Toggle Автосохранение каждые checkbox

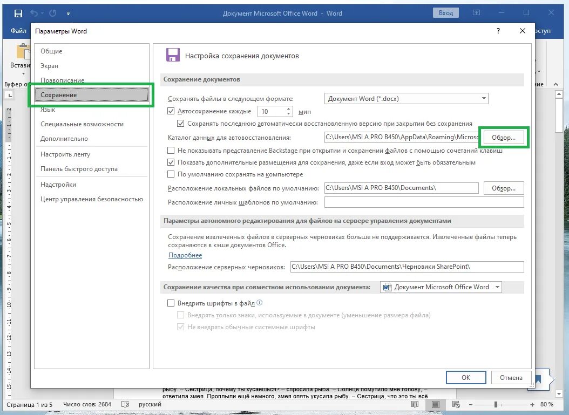coord(171,111)
